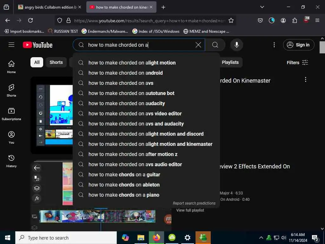Click the address bar URL
The width and height of the screenshot is (325, 244).
coord(149,21)
